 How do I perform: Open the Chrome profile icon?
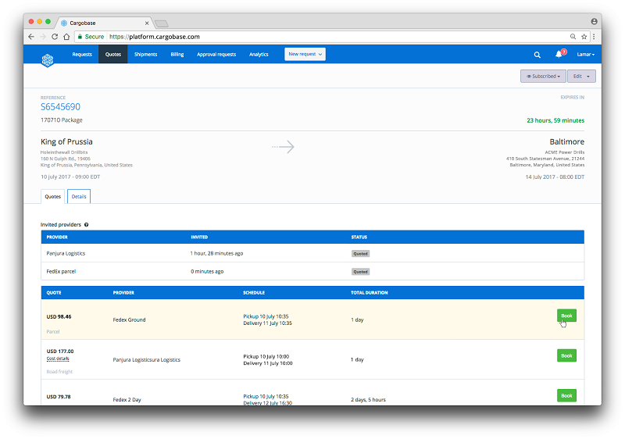(x=595, y=22)
